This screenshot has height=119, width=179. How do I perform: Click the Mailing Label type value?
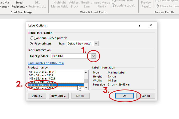(116, 72)
